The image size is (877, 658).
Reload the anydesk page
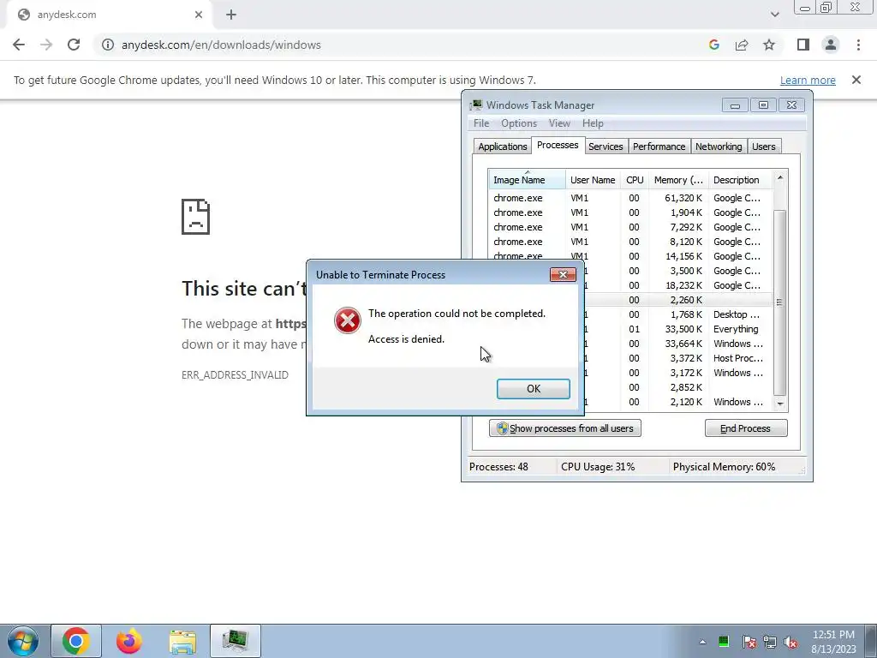pos(74,45)
